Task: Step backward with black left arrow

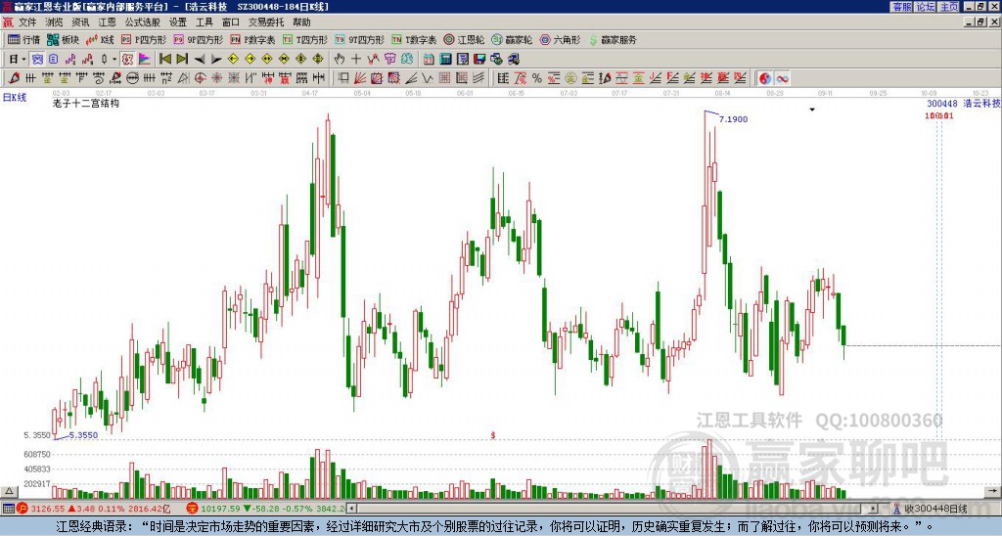Action: (200, 60)
